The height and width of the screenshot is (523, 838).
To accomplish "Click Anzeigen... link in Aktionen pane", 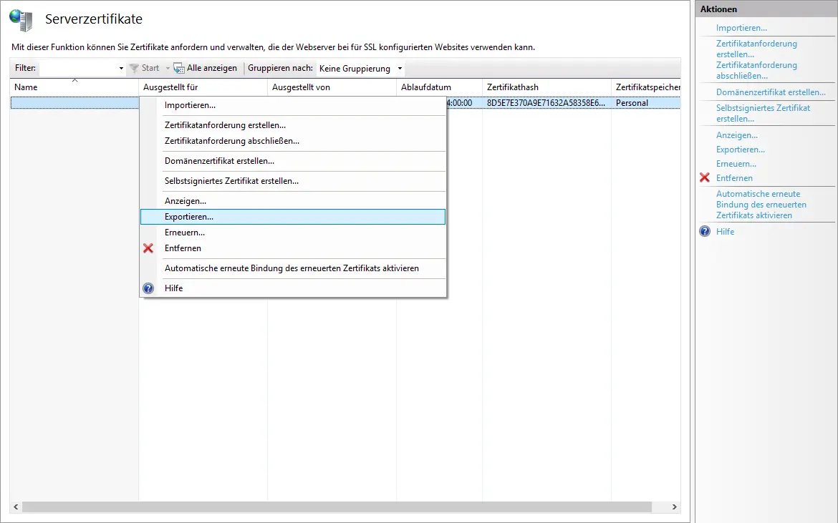I will pyautogui.click(x=736, y=135).
